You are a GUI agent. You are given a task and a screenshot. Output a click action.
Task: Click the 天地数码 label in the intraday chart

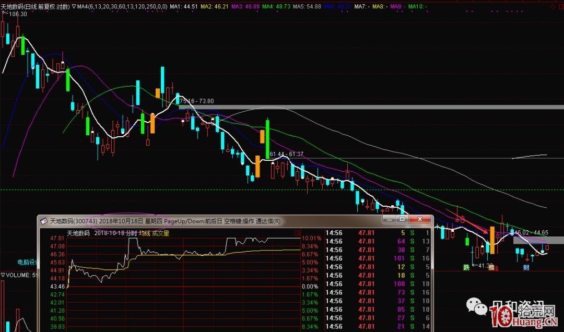pyautogui.click(x=78, y=233)
